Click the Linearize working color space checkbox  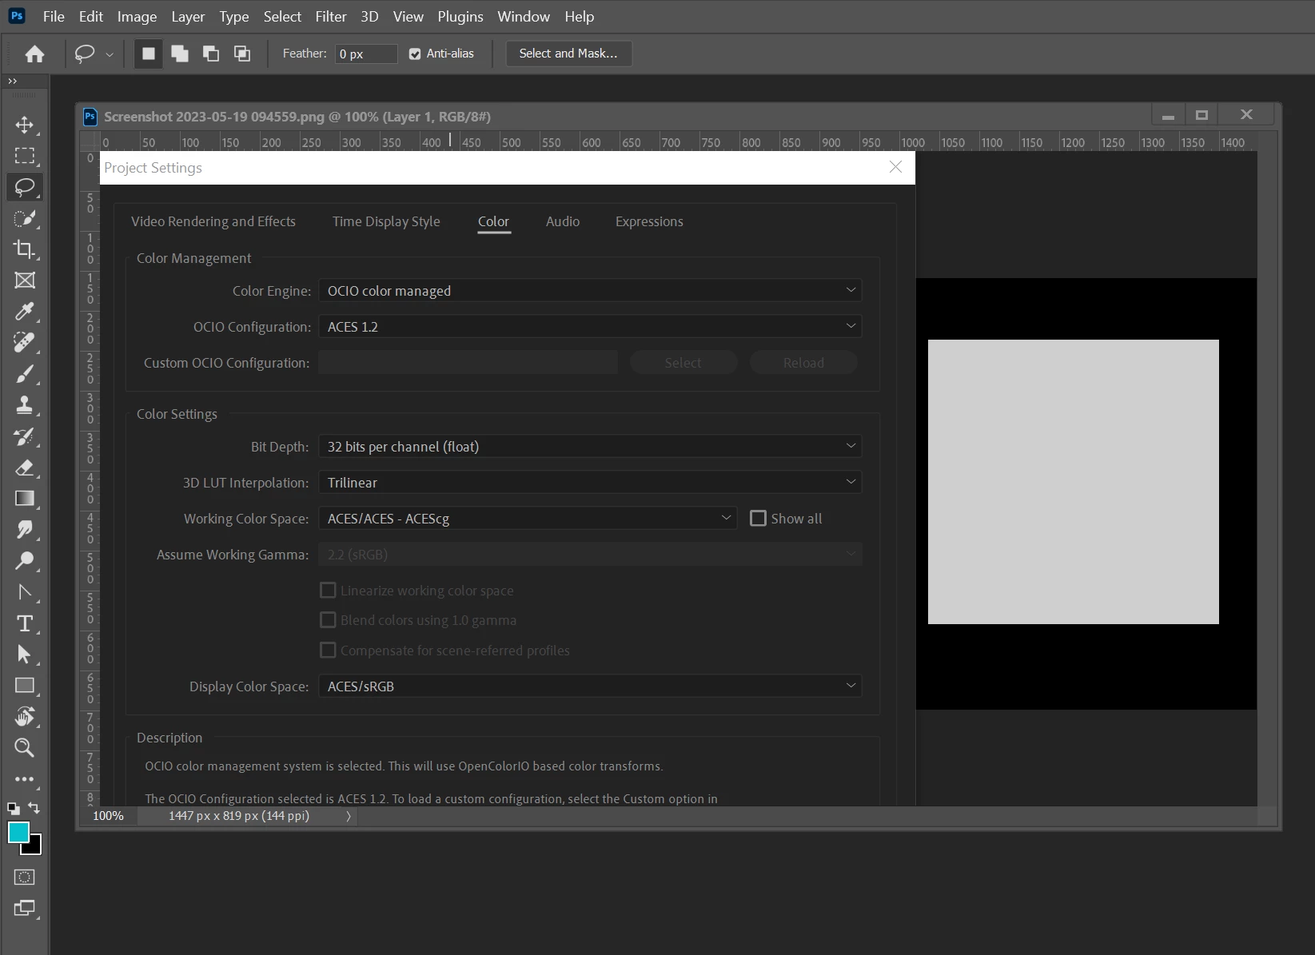[328, 591]
